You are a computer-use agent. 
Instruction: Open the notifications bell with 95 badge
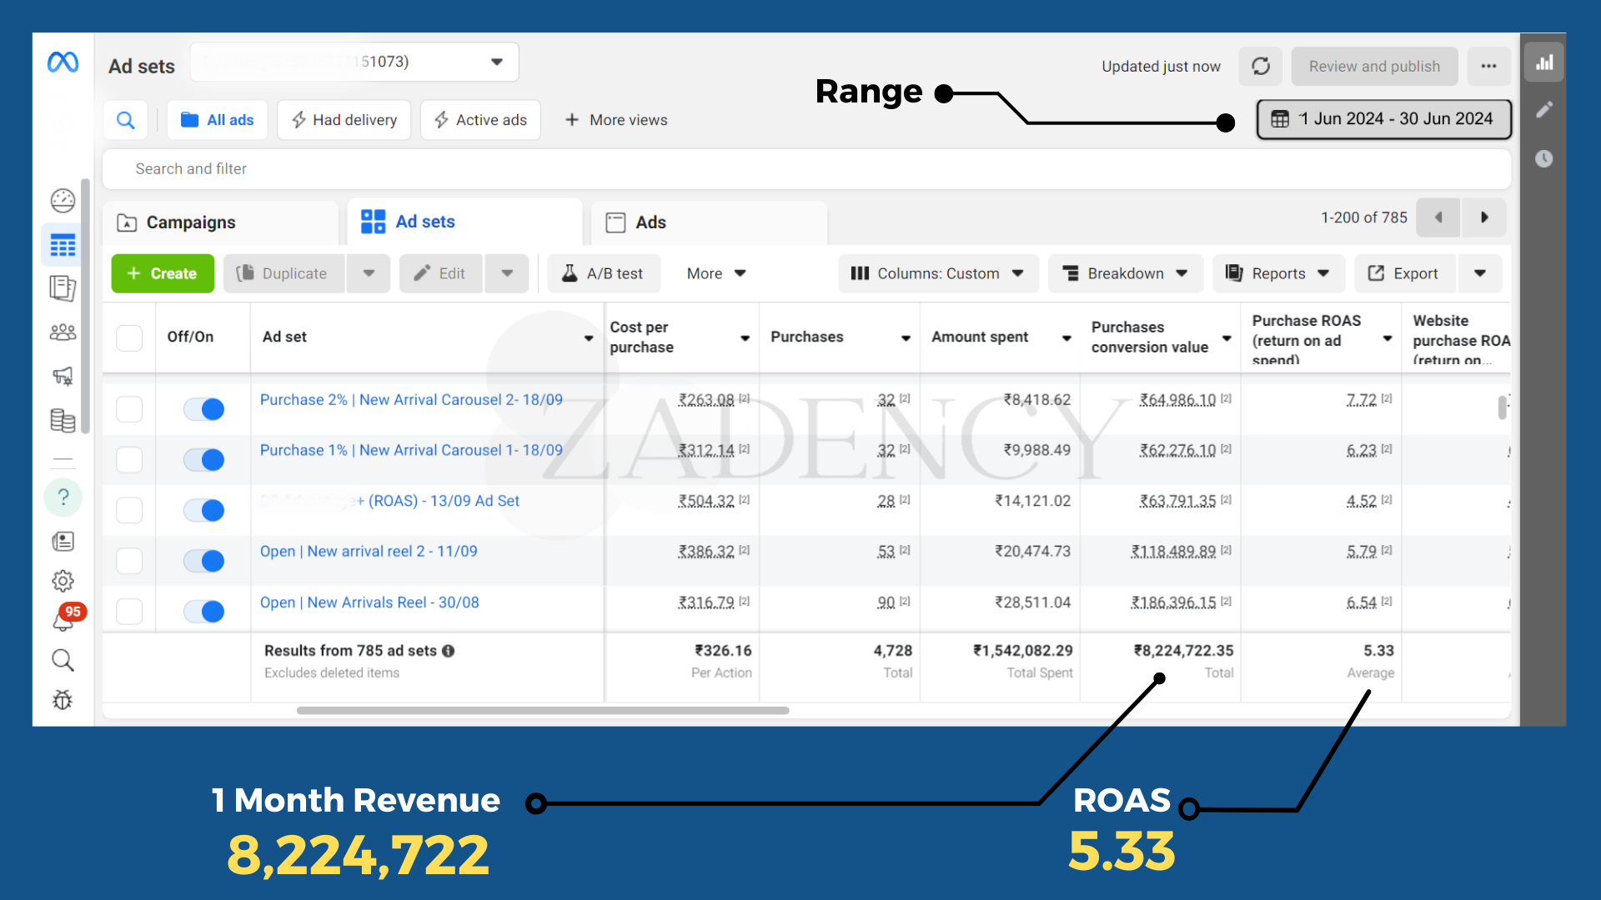(64, 618)
